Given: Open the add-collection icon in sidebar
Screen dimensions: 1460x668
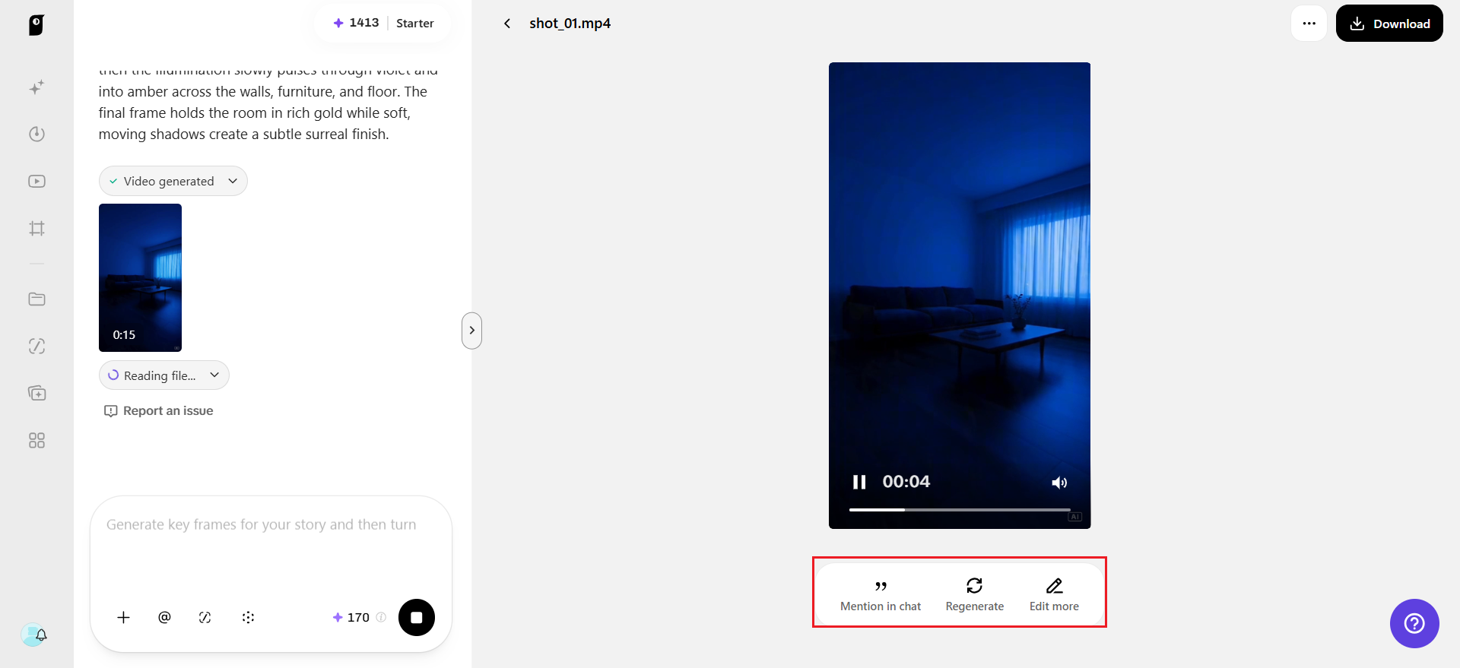Looking at the screenshot, I should coord(36,393).
